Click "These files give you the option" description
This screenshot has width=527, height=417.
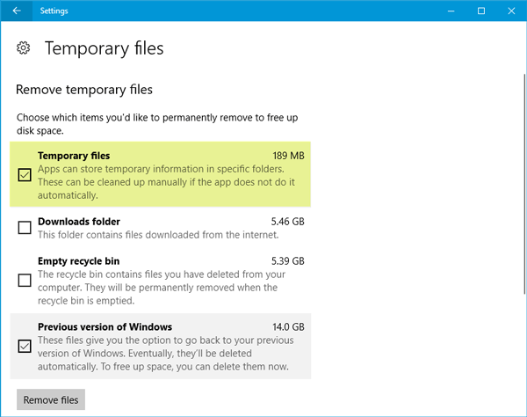click(166, 354)
